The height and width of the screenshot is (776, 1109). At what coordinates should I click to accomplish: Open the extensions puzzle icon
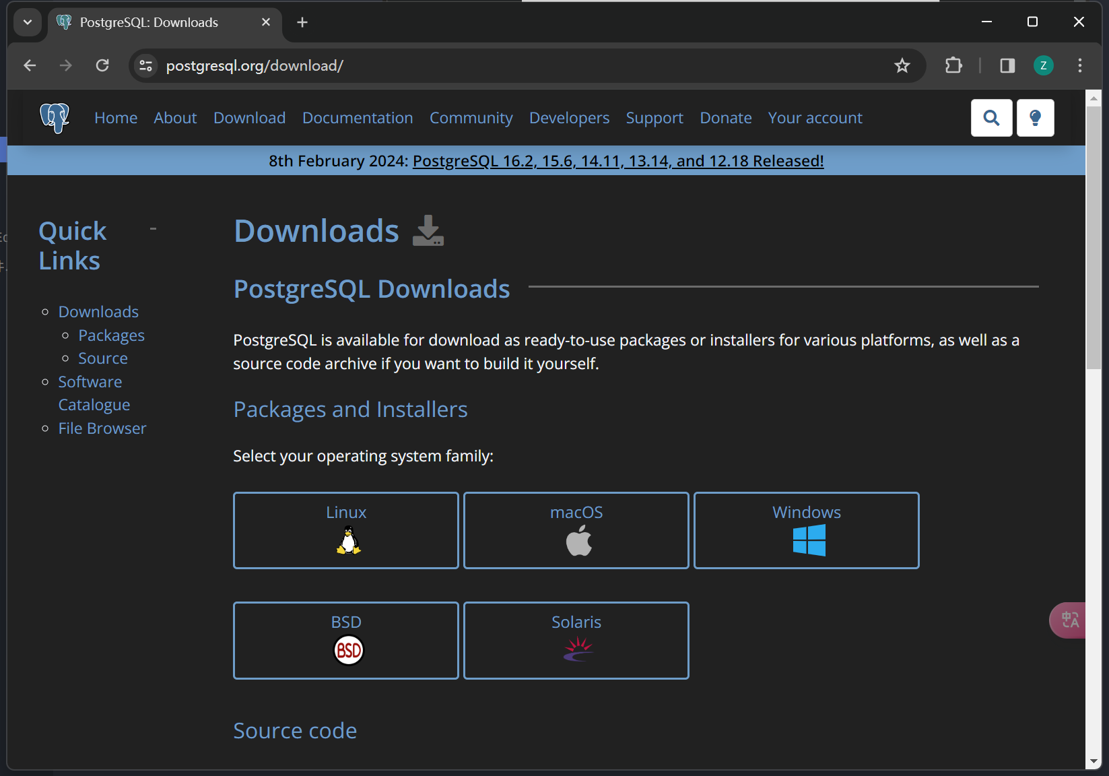(953, 65)
